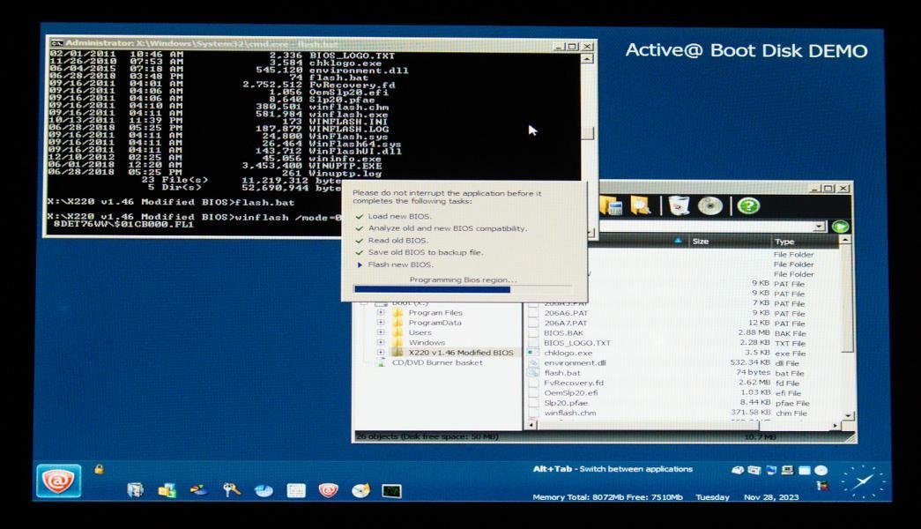Image resolution: width=921 pixels, height=529 pixels.
Task: Click the analog clock in the system tray
Action: [863, 481]
